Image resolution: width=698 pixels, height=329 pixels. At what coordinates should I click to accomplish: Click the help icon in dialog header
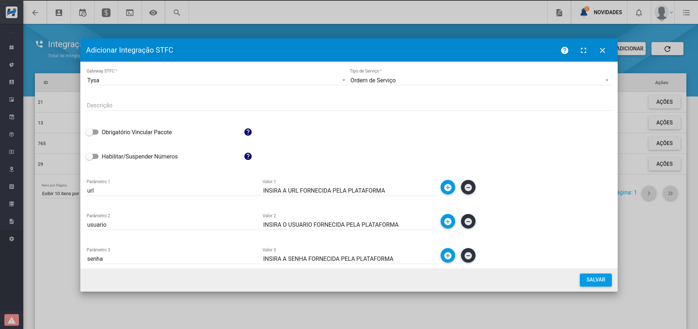coord(564,50)
